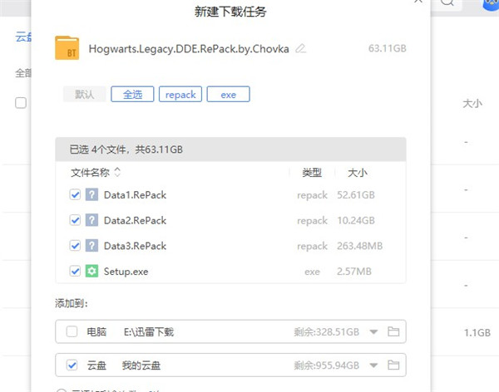Click the 我的云盘 path field
The width and height of the screenshot is (499, 392).
point(141,365)
